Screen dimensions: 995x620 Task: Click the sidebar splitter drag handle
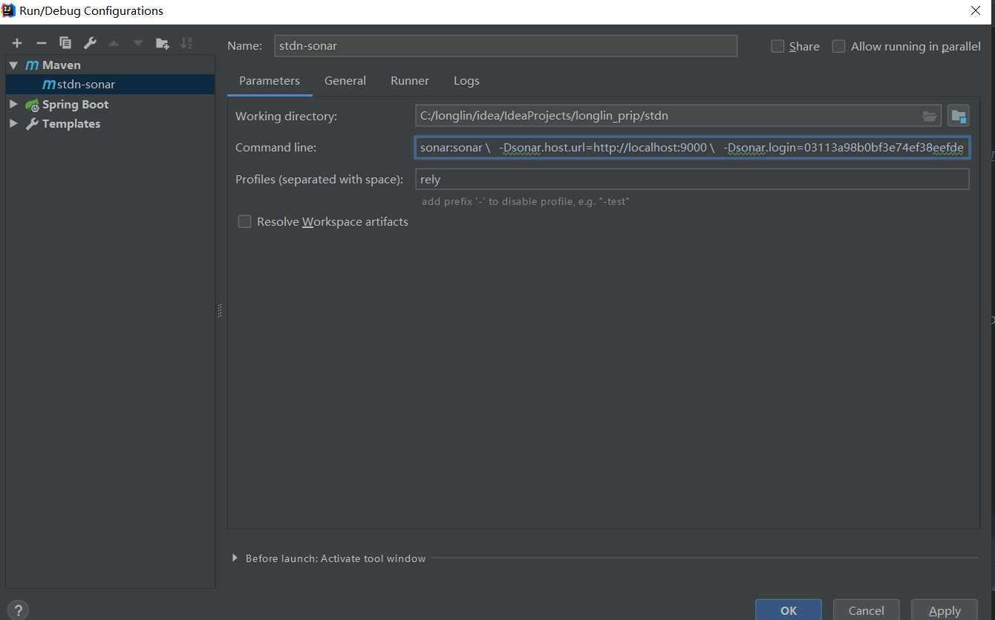pyautogui.click(x=220, y=310)
